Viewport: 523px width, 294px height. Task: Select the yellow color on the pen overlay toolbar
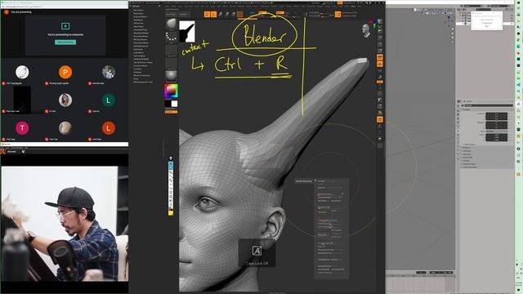tap(171, 212)
